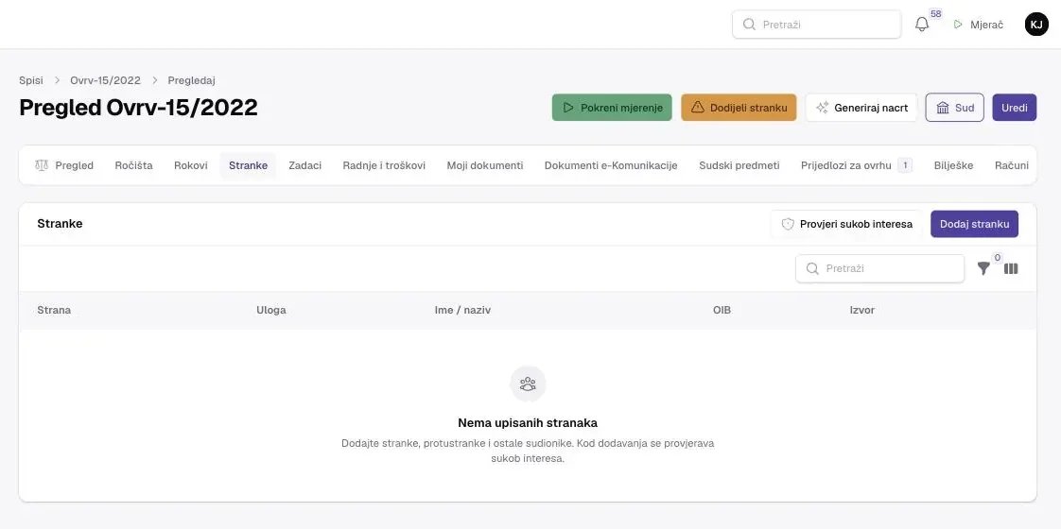This screenshot has height=529, width=1061.
Task: Check conflict with Provjeri sukob interesa
Action: (x=846, y=224)
